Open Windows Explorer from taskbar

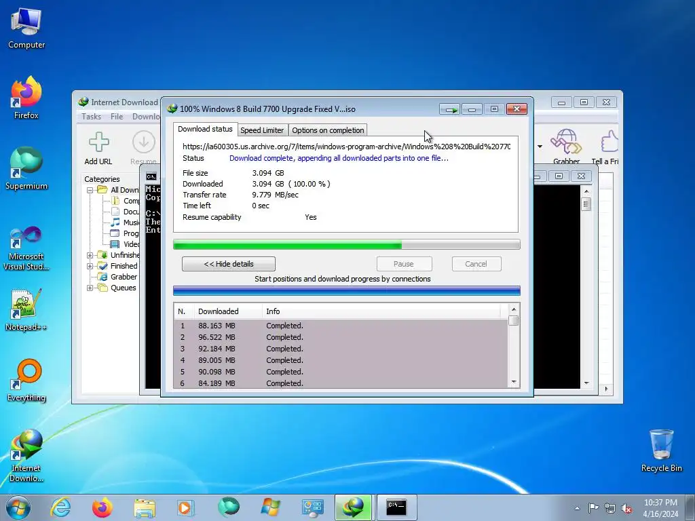tap(144, 507)
